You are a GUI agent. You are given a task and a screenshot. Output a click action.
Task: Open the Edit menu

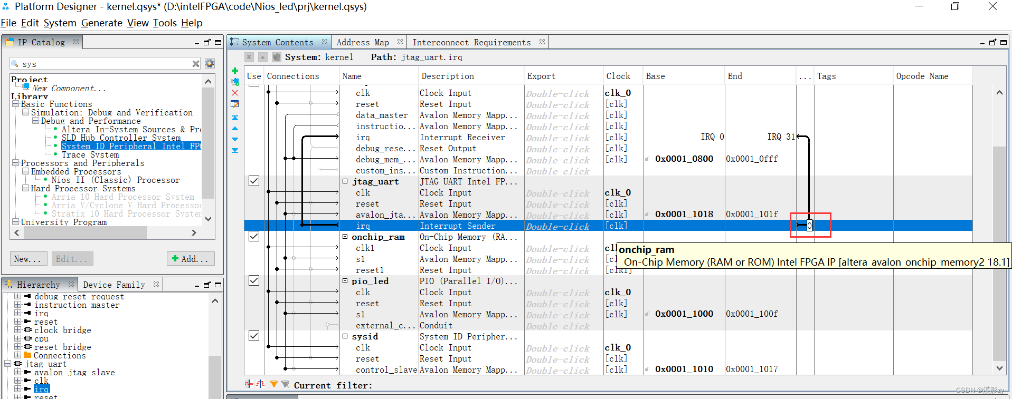click(30, 23)
